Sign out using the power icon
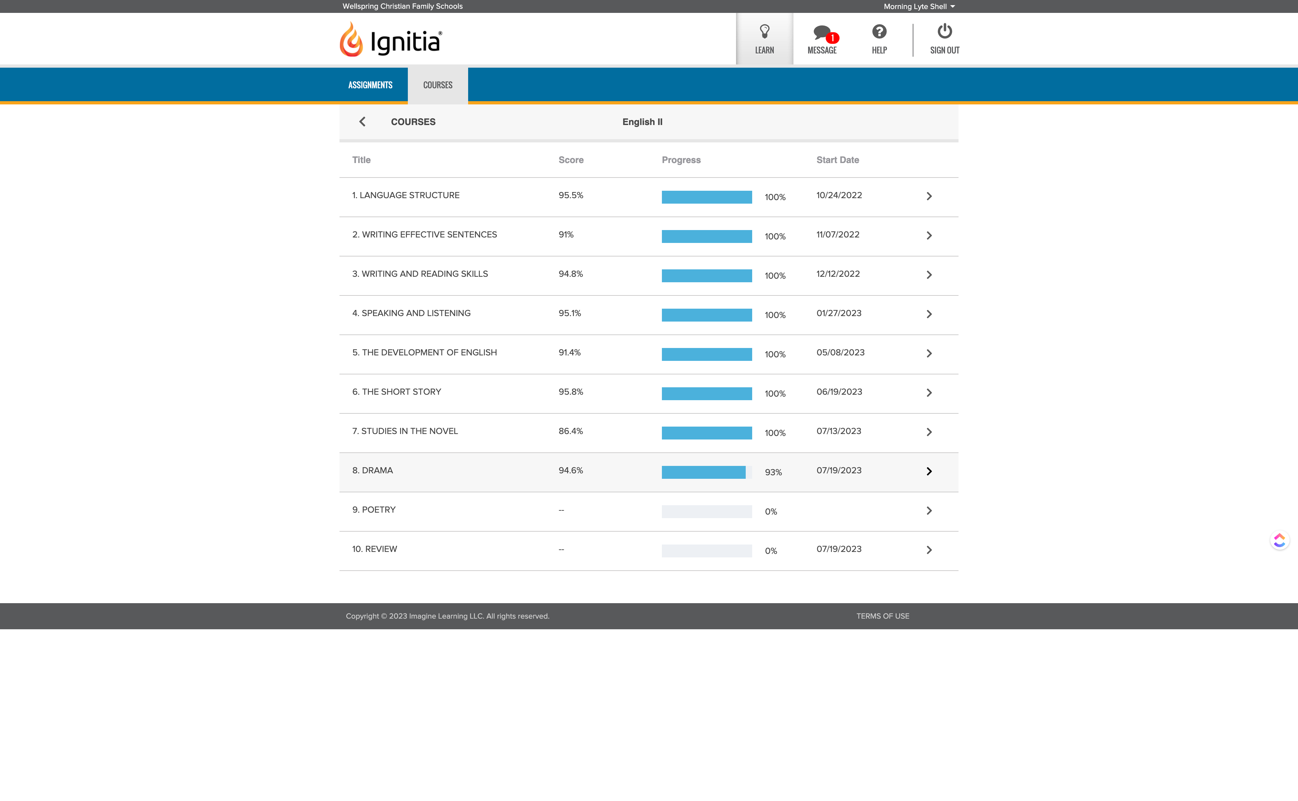Viewport: 1298px width, 801px height. [944, 31]
